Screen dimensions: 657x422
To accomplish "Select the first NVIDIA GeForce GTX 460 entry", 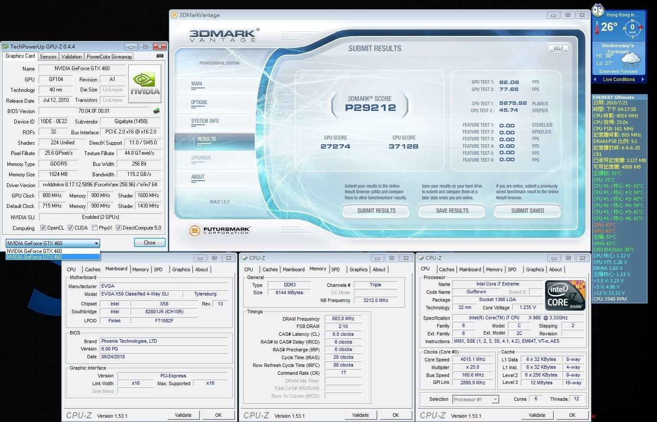I will 53,251.
